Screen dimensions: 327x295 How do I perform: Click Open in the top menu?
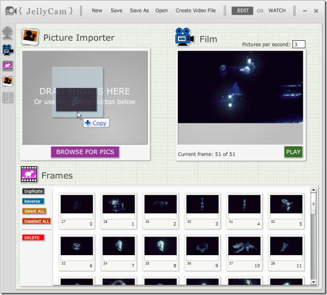coord(162,10)
